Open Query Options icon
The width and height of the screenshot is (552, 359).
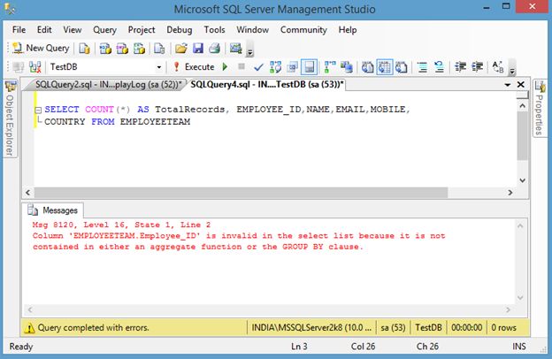click(x=292, y=67)
